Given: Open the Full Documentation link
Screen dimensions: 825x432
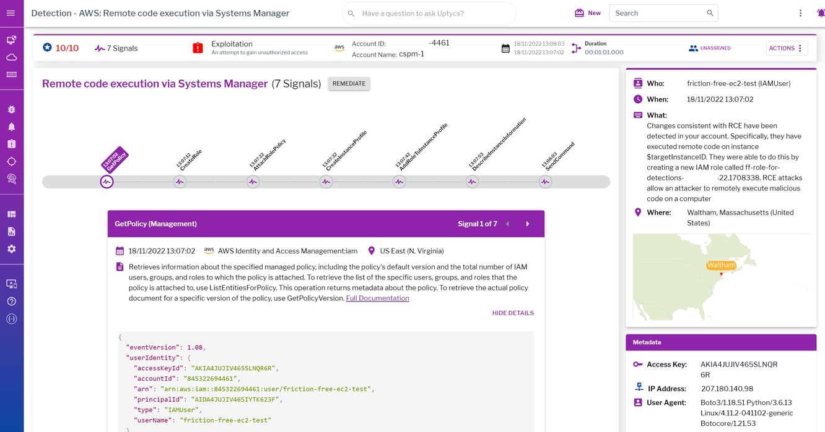Looking at the screenshot, I should pyautogui.click(x=377, y=298).
